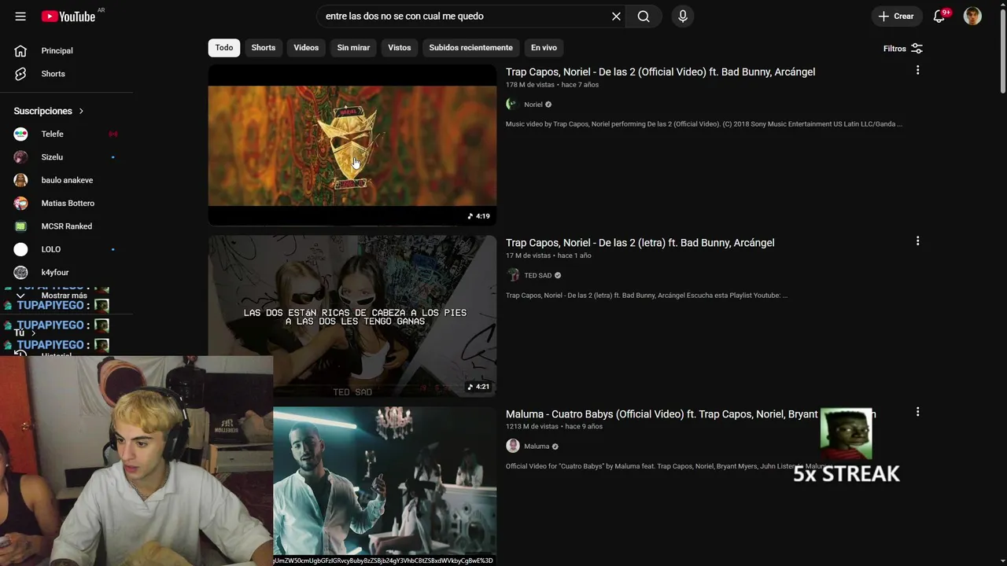Open options menu for De las 2 (letra)
Screen dimensions: 1007x566
(917, 241)
